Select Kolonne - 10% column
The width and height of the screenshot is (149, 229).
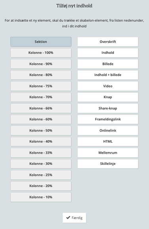click(41, 197)
